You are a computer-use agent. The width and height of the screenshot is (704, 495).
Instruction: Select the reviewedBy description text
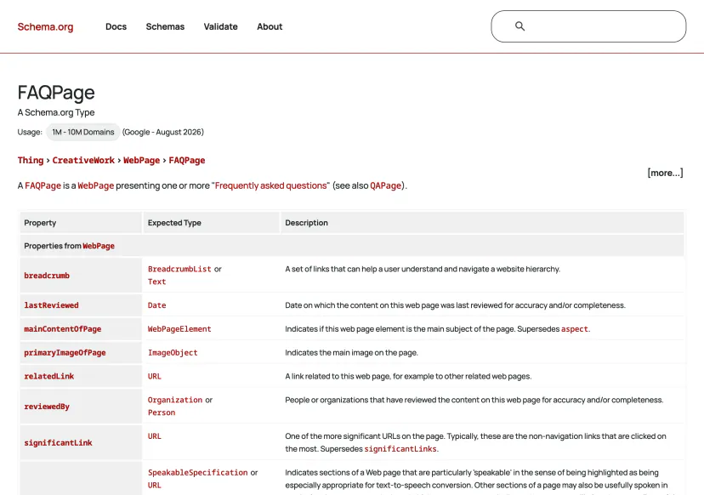coord(474,400)
